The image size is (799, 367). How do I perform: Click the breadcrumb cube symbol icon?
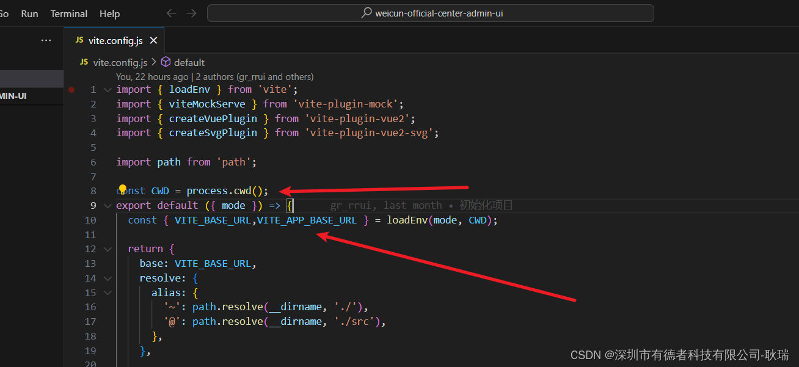166,62
